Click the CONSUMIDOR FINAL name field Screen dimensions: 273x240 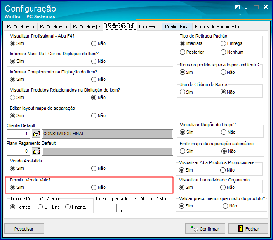click(x=108, y=134)
